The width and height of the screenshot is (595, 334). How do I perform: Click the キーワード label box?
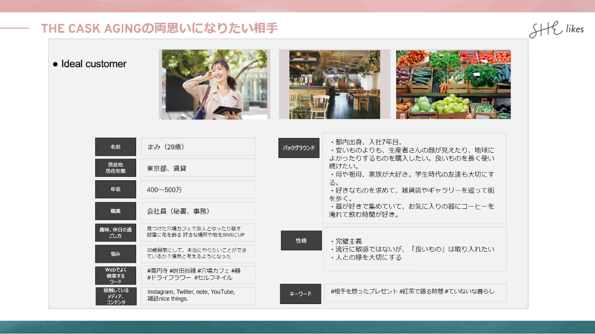(x=300, y=294)
